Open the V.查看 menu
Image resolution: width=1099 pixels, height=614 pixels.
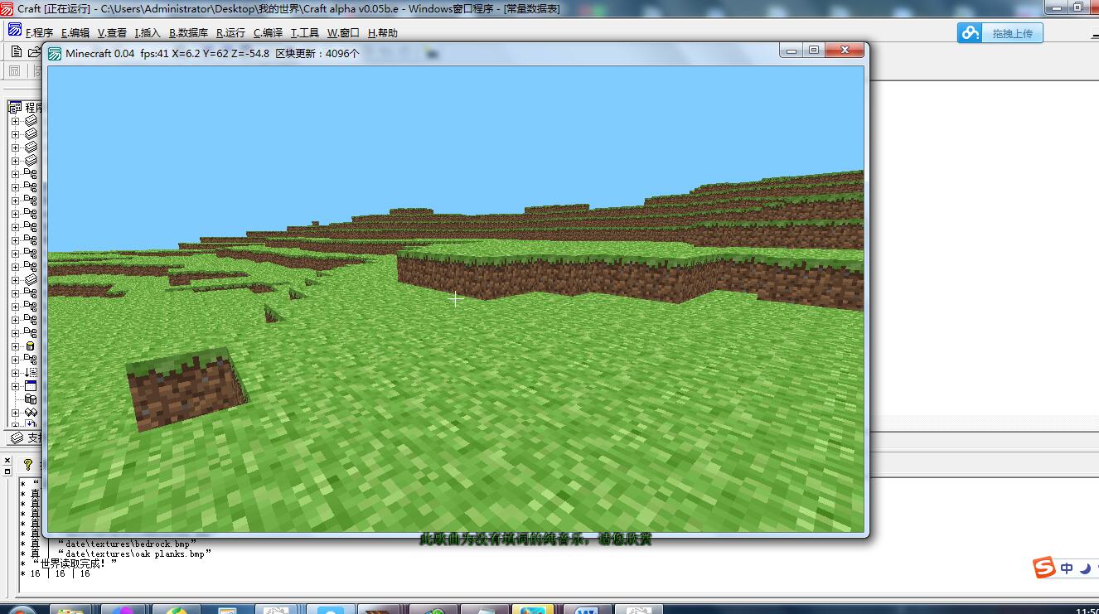pos(112,33)
